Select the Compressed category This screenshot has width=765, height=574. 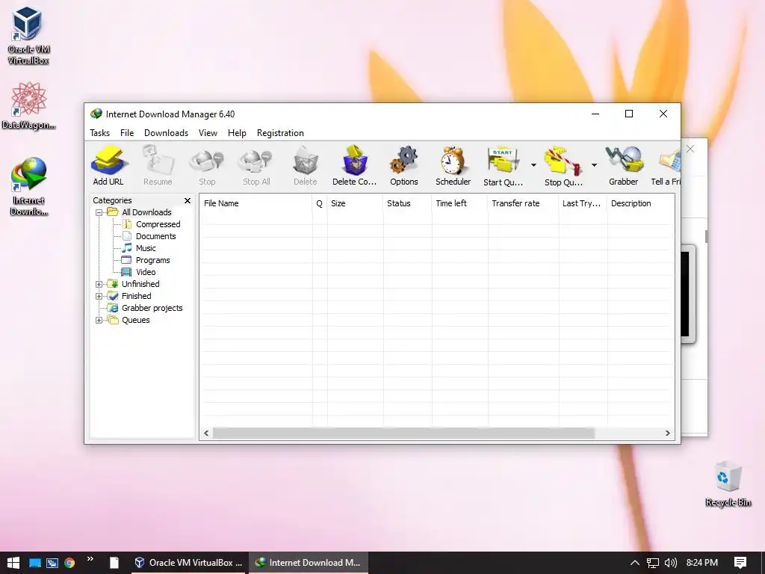pyautogui.click(x=158, y=224)
